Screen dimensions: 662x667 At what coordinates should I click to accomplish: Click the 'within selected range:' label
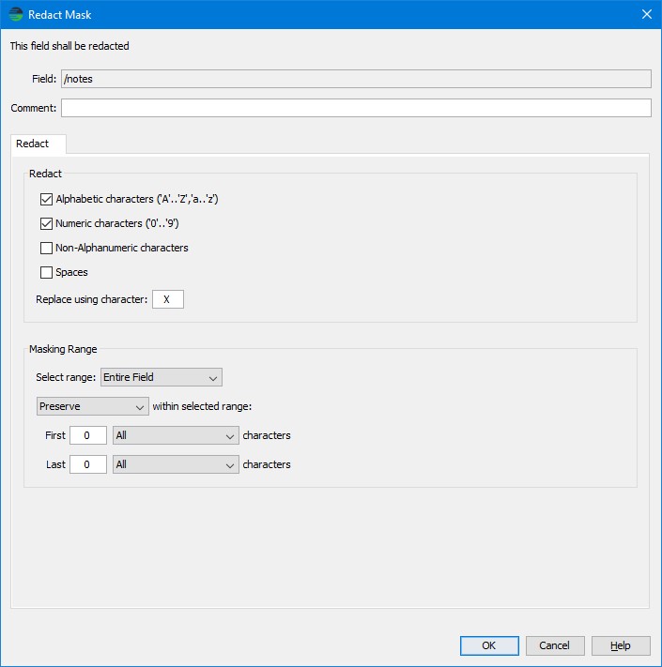click(202, 406)
